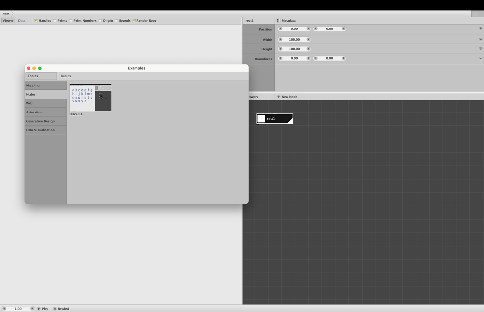This screenshot has width=484, height=312.
Task: Increase the Height value arrow
Action: (308, 49)
